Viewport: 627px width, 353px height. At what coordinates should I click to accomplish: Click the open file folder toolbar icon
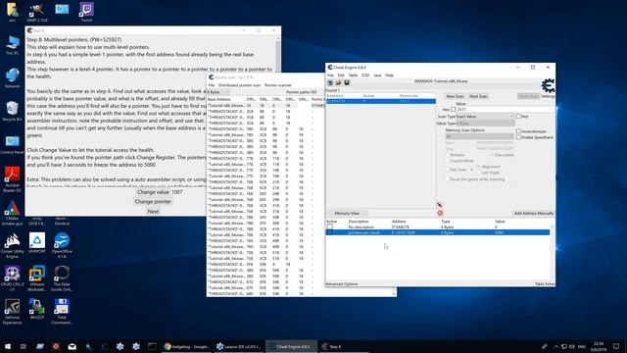338,82
